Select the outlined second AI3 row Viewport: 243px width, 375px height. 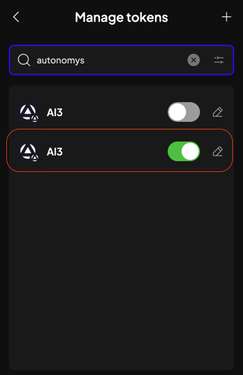120,150
